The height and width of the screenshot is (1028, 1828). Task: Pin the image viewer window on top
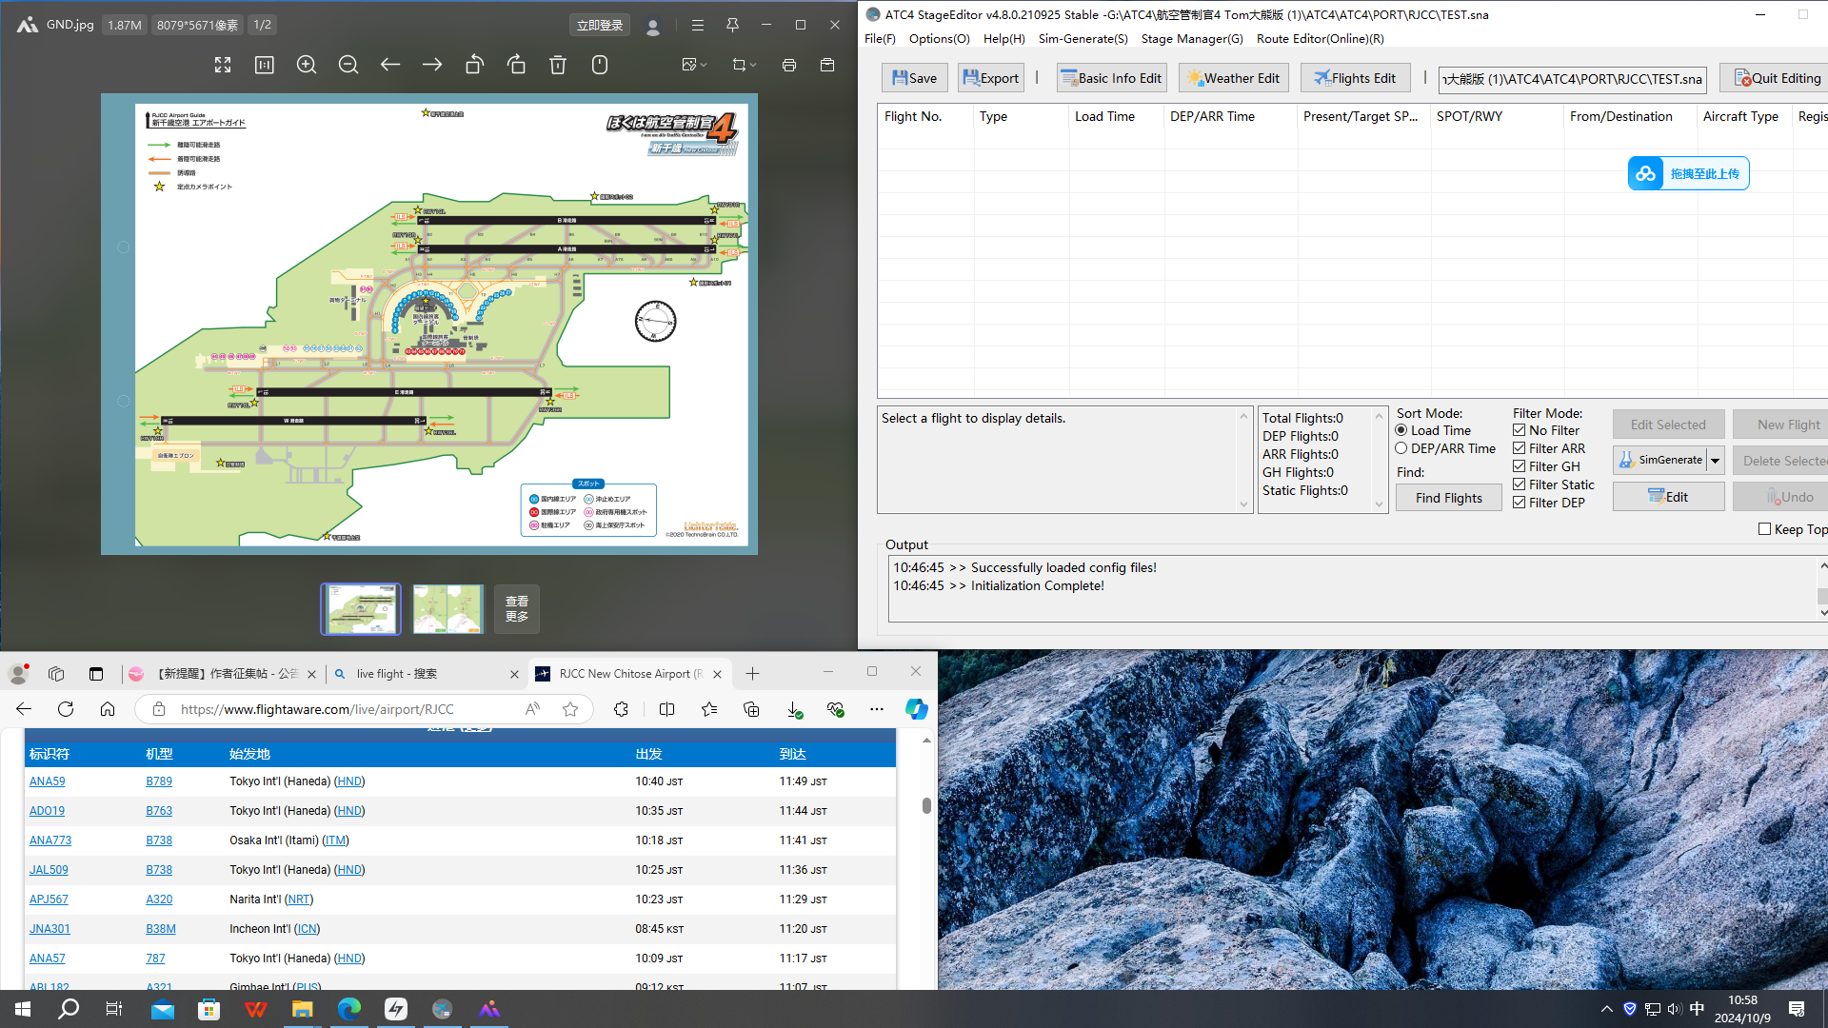coord(732,25)
